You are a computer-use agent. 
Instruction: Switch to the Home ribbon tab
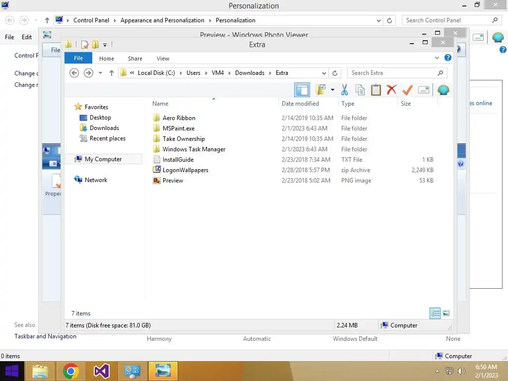(107, 59)
